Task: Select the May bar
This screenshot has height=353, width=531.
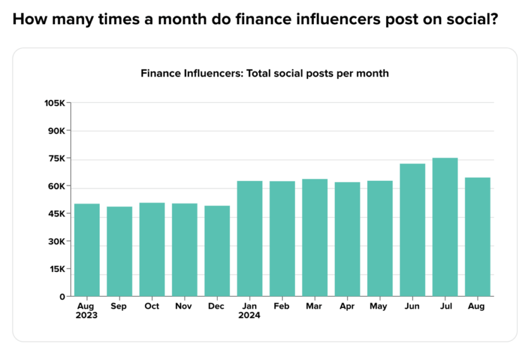Action: [380, 238]
